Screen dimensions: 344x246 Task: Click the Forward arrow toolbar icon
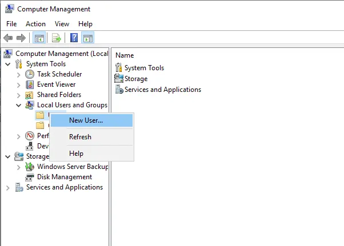click(x=21, y=38)
